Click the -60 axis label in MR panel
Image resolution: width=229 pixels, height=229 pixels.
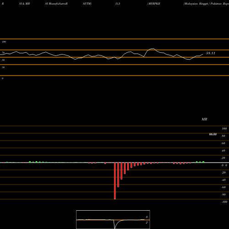point(224,187)
